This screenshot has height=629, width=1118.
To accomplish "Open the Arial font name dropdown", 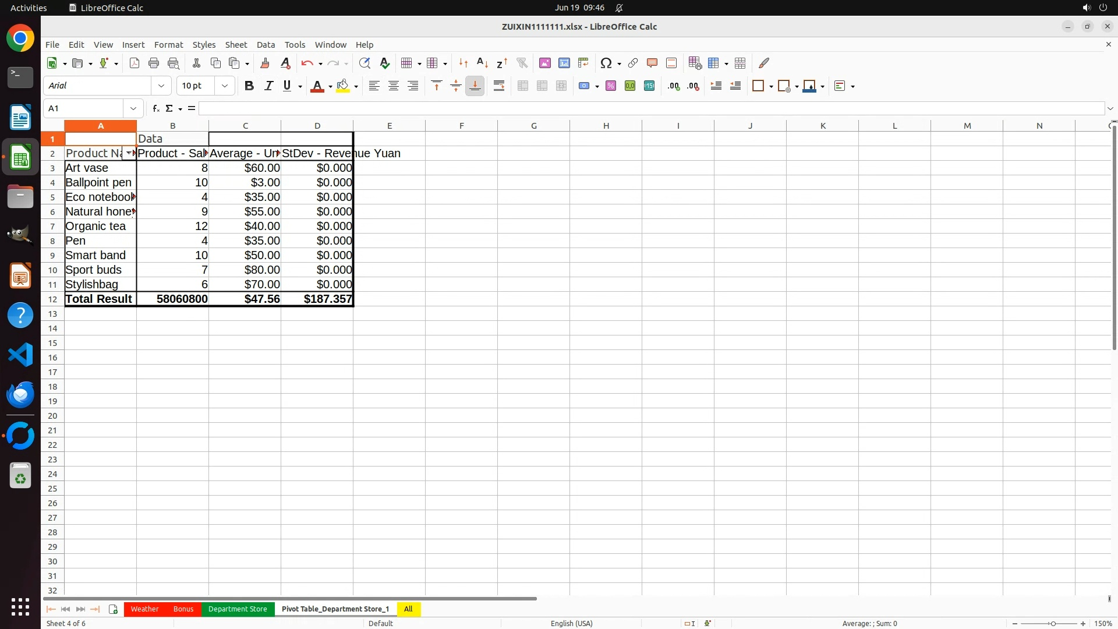I will click(161, 86).
